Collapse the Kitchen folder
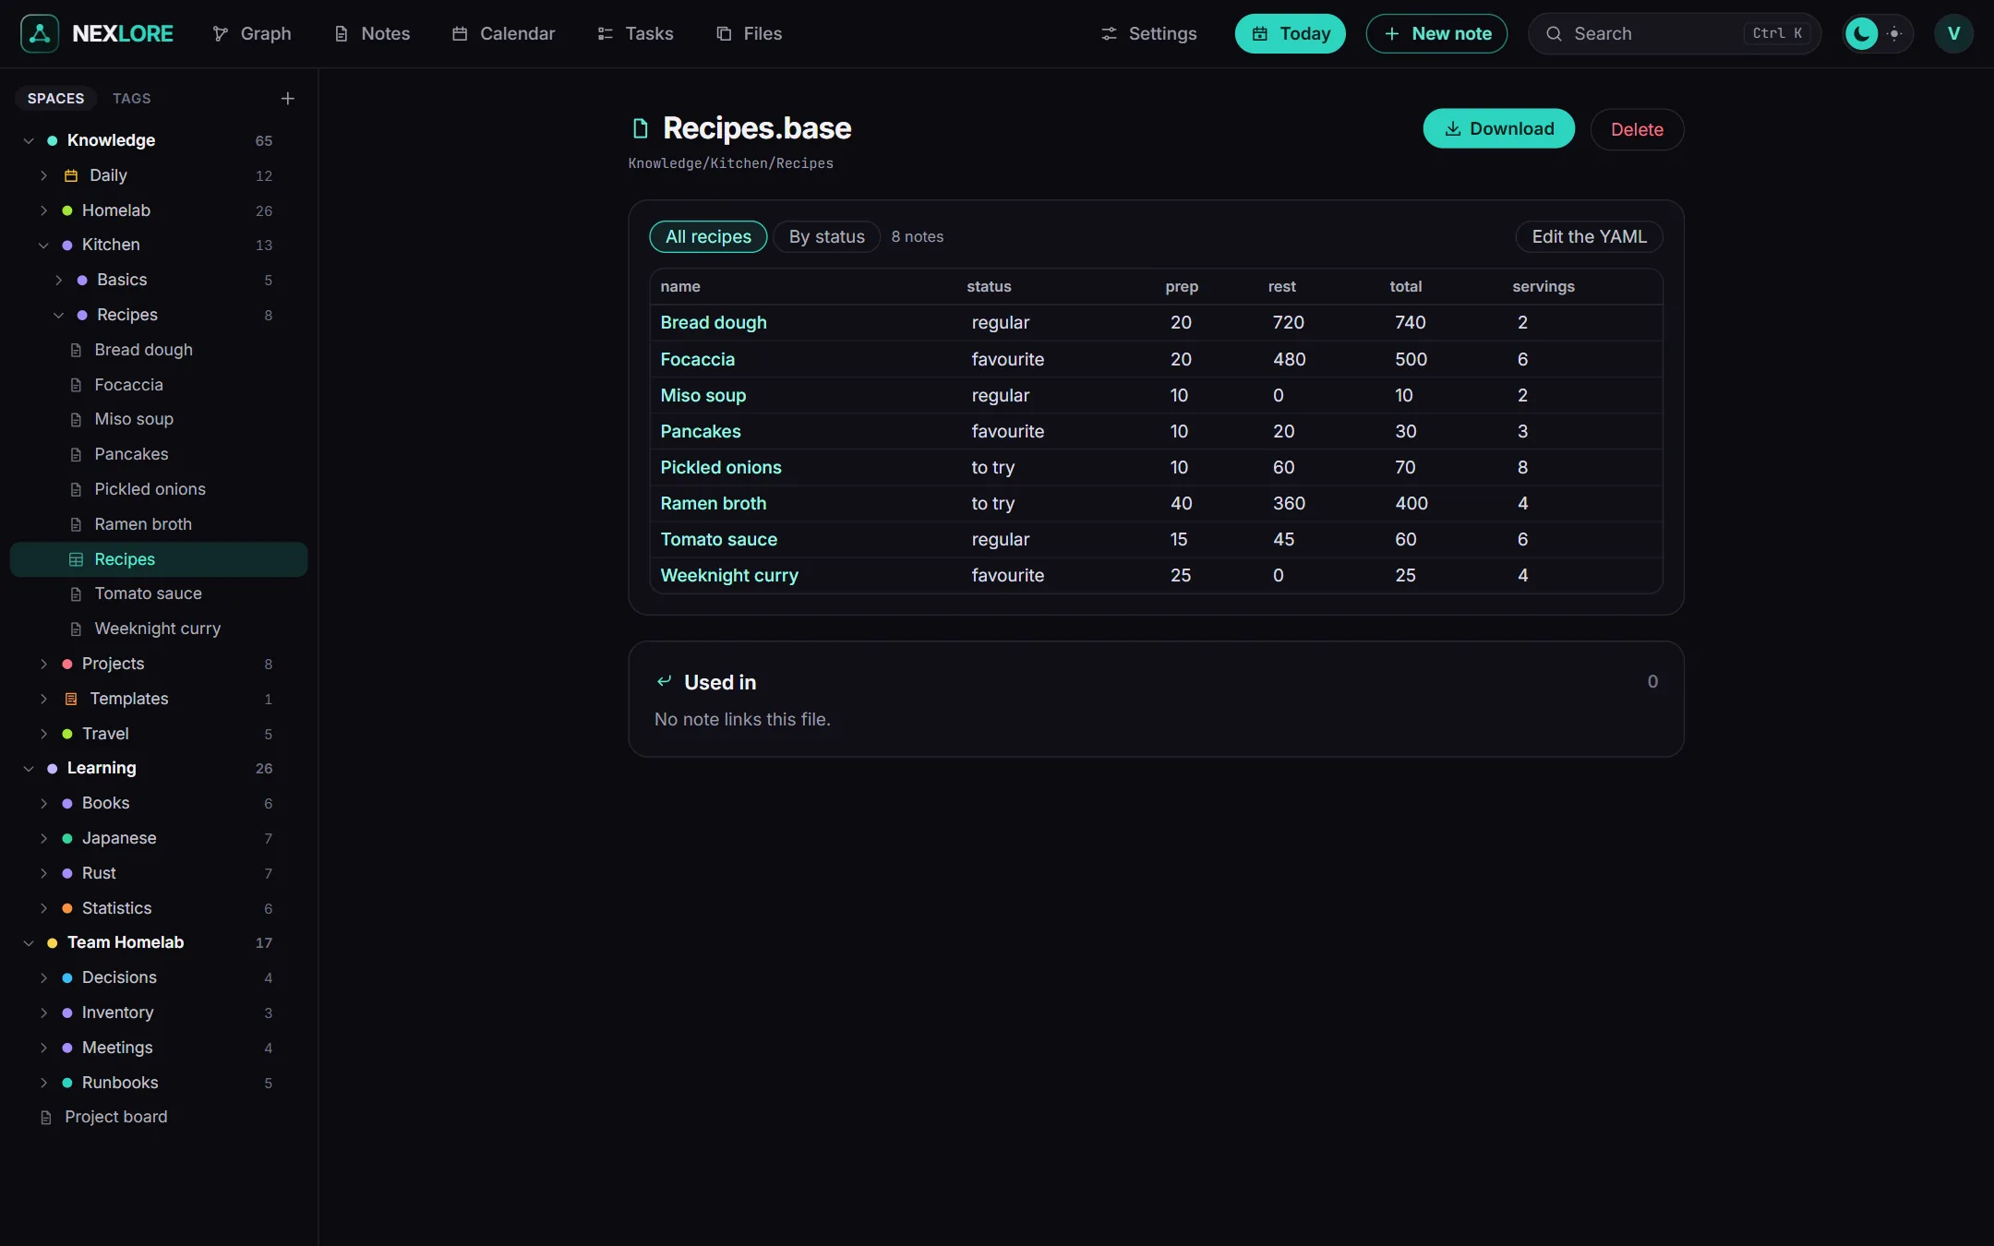 [x=43, y=245]
